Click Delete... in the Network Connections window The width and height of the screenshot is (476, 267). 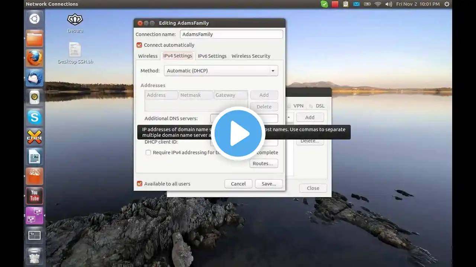point(310,141)
